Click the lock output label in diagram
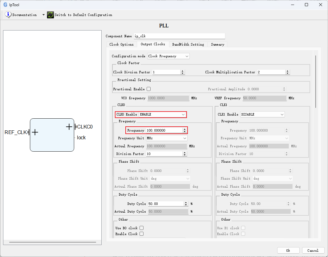This screenshot has height=257, width=328. [x=81, y=137]
